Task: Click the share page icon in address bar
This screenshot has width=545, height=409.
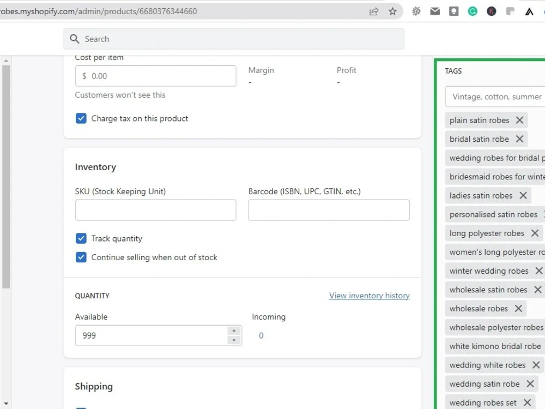Action: [x=374, y=11]
